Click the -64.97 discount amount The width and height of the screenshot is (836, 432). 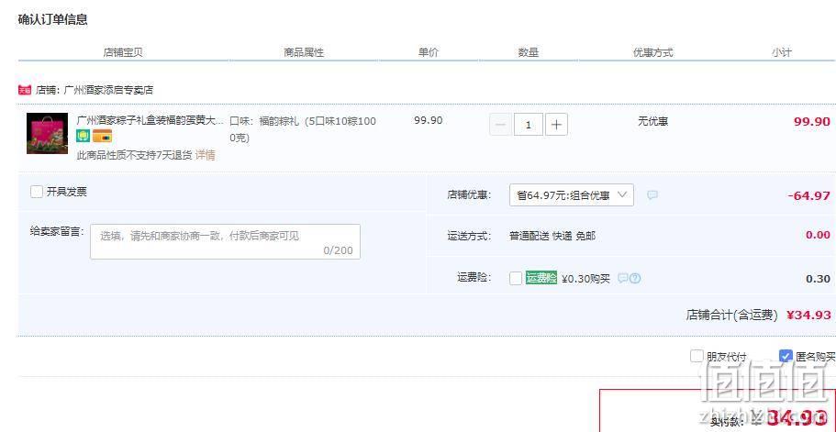808,195
